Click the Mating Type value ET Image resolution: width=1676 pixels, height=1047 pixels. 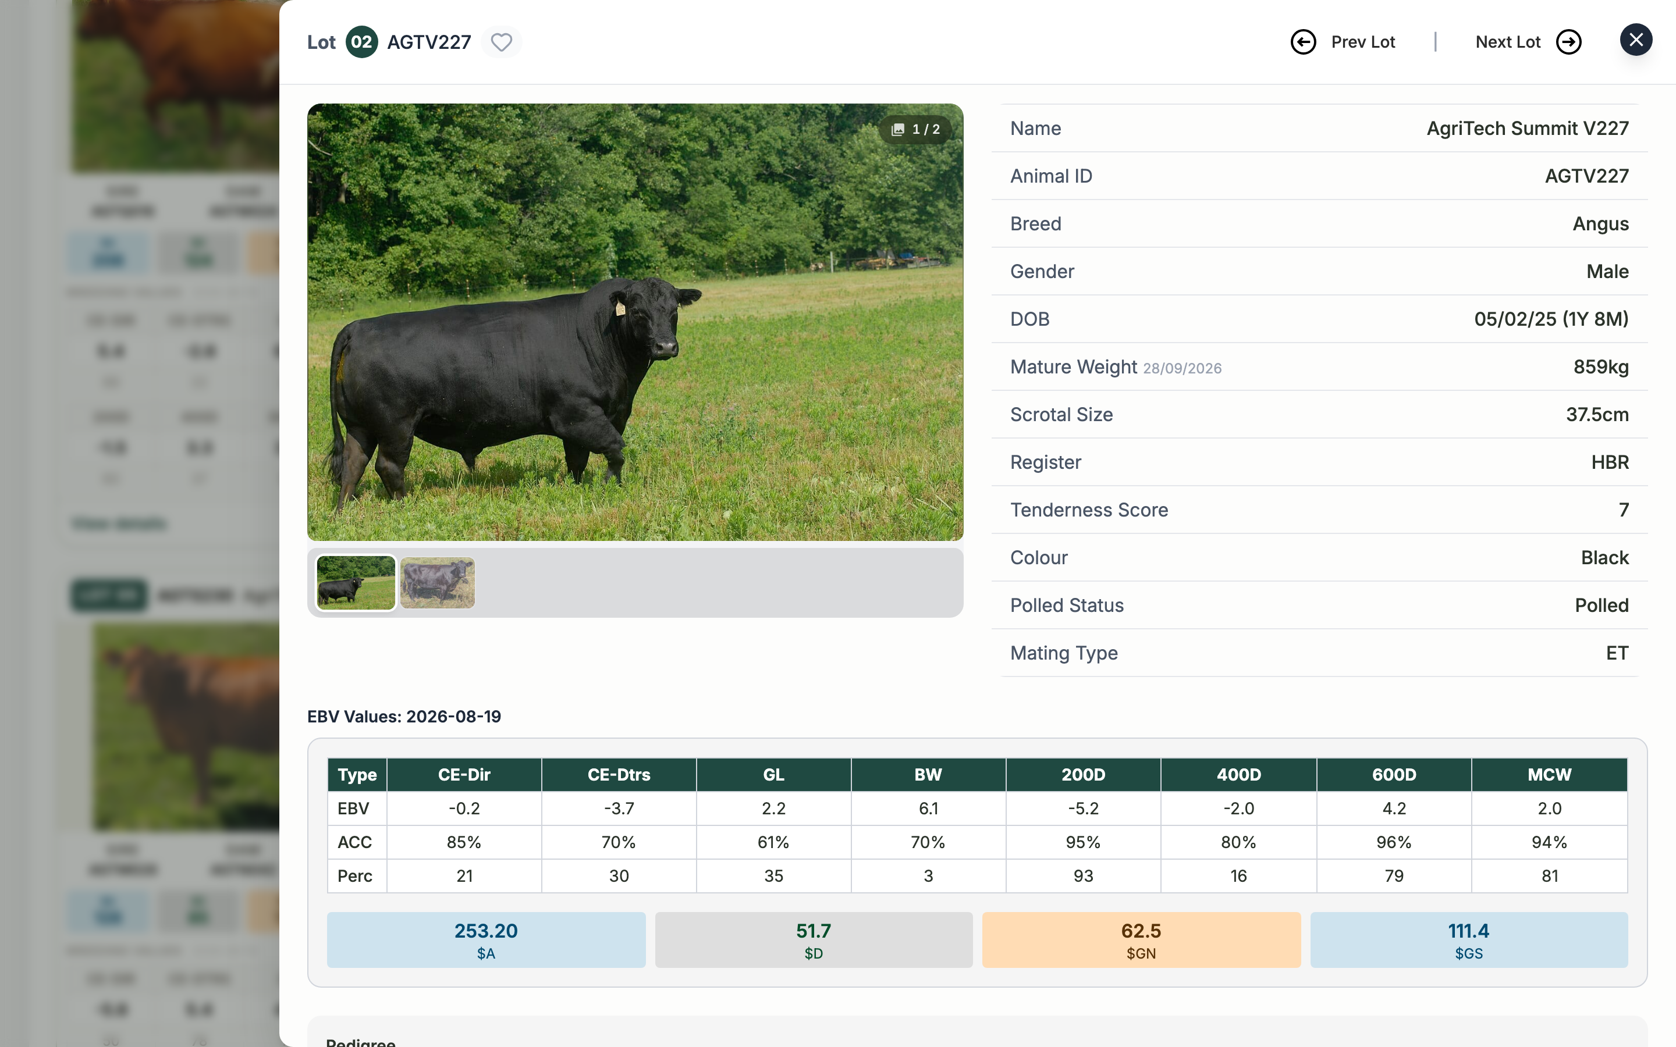[1617, 653]
